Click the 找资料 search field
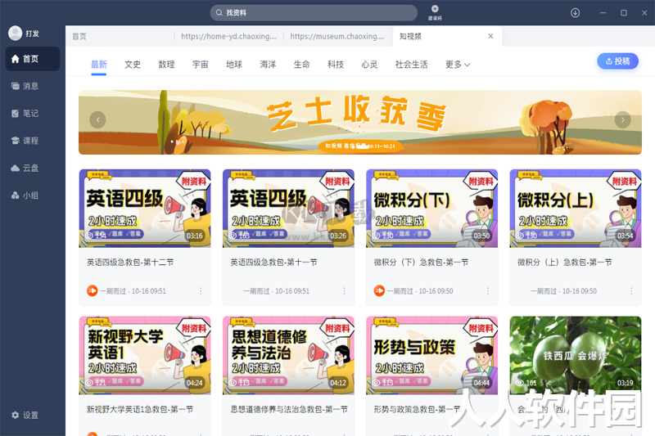 (x=314, y=13)
